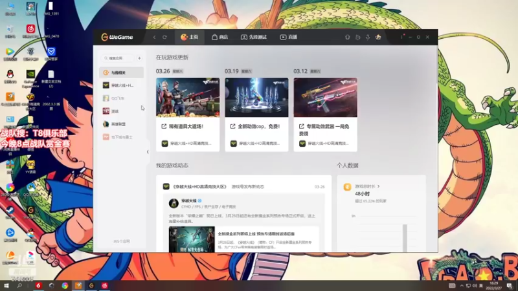
Task: Open the notification center on the taskbar
Action: 510,286
